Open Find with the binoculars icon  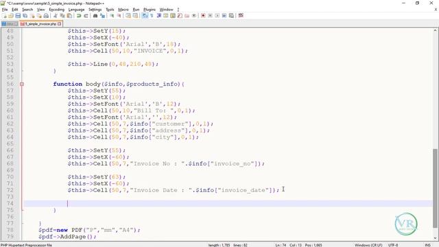point(95,16)
